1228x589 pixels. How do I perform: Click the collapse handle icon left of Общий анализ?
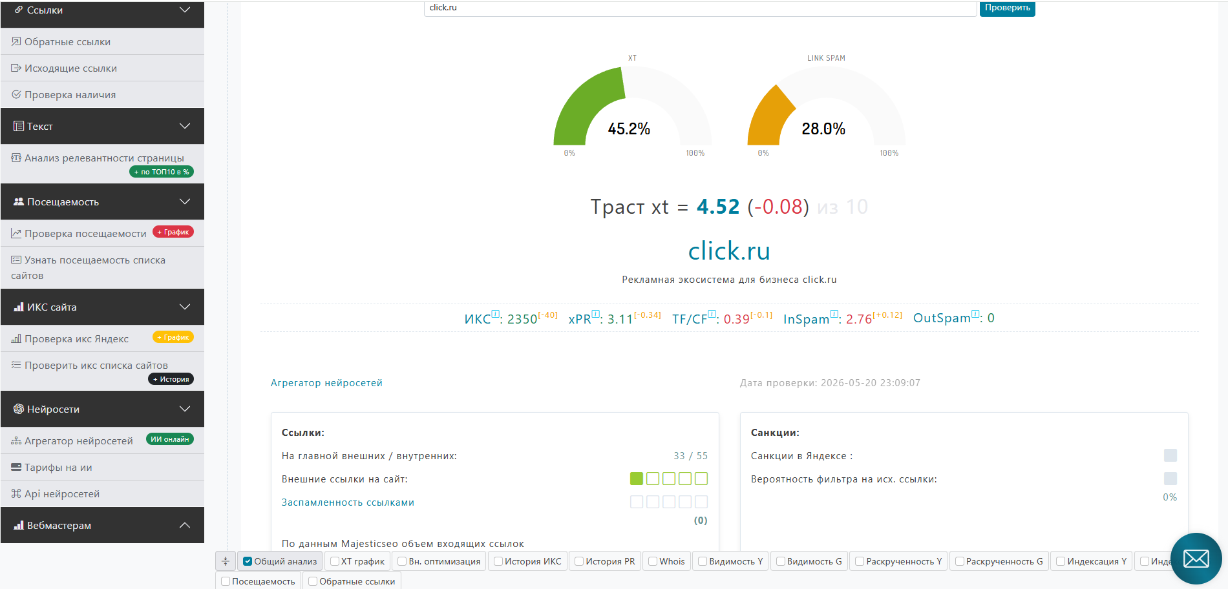(225, 561)
